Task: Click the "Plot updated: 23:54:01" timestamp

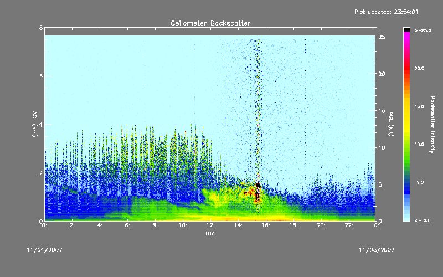Action: click(x=386, y=12)
